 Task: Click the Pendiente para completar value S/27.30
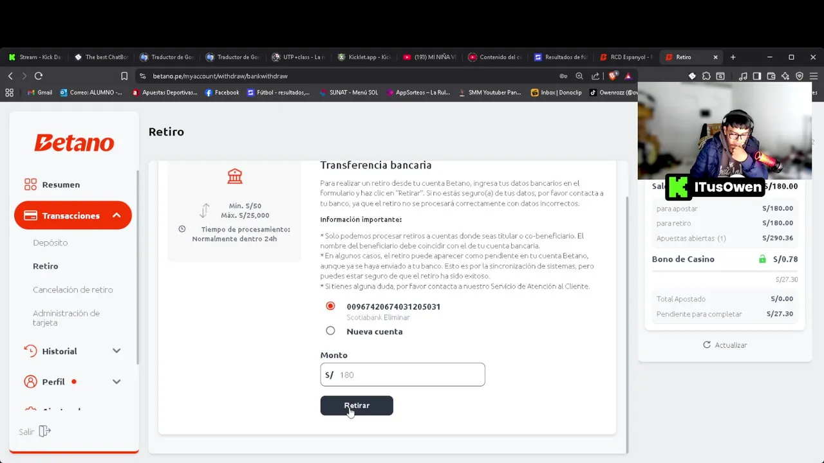coord(780,314)
